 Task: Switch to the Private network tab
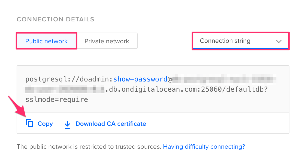pos(107,41)
